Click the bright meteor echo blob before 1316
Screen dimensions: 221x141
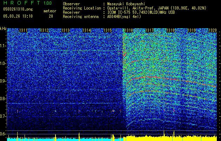coord(113,111)
